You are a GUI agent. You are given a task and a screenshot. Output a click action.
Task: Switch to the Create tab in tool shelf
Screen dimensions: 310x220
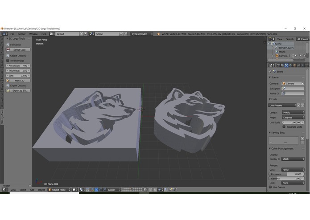click(x=2, y=50)
